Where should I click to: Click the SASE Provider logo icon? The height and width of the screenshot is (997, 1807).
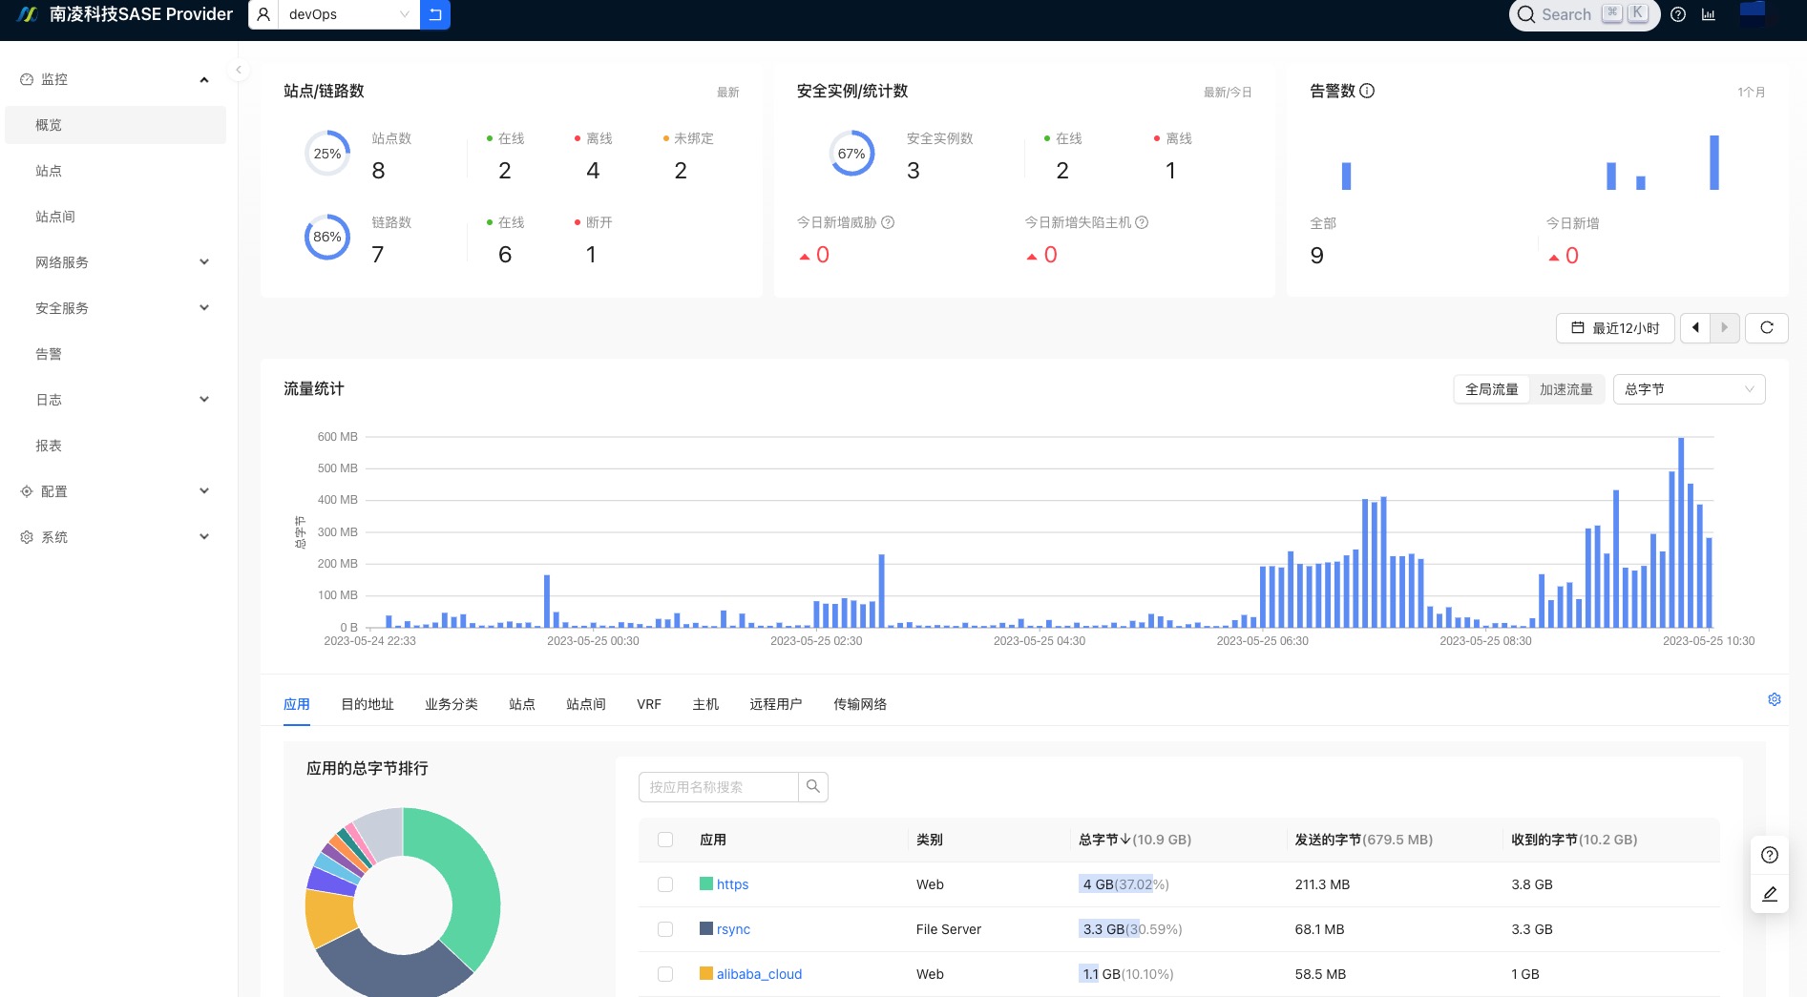(28, 14)
